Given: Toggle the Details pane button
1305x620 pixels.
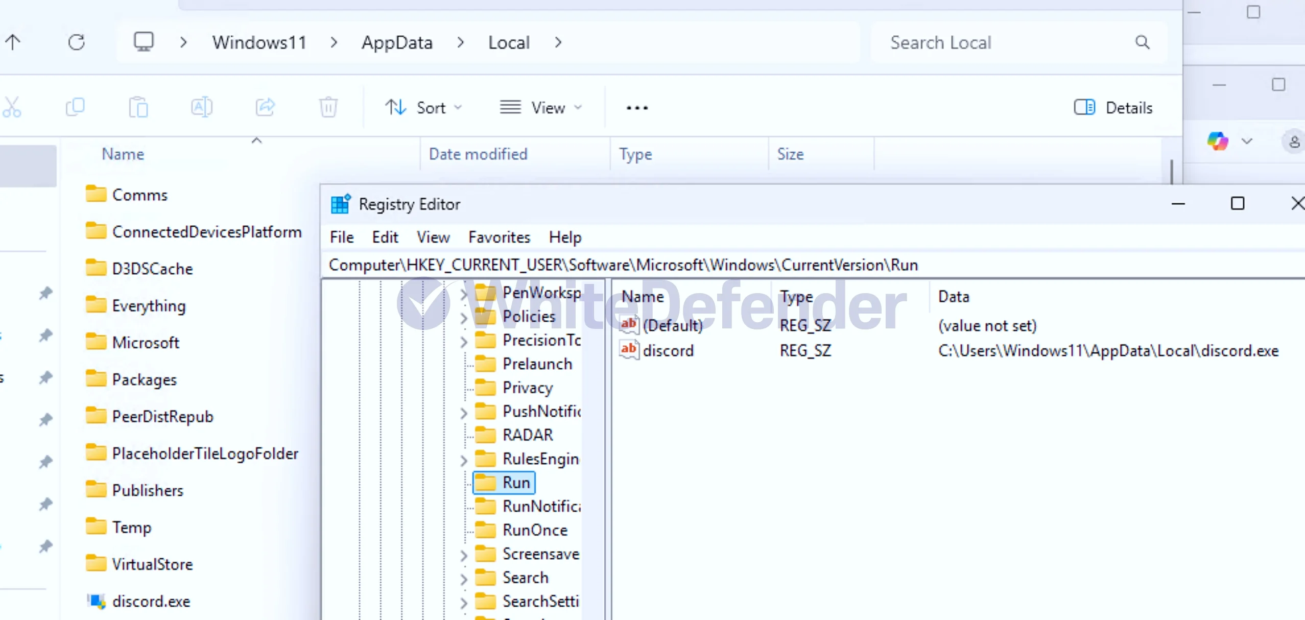Looking at the screenshot, I should [x=1113, y=108].
